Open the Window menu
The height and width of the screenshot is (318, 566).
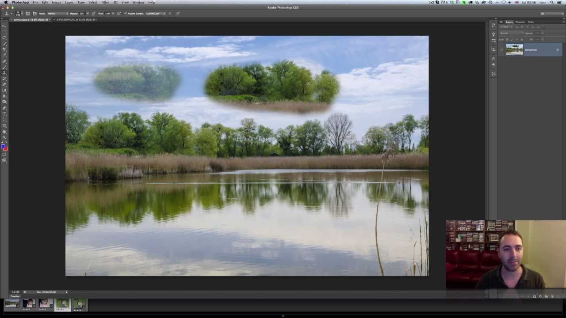pos(138,2)
